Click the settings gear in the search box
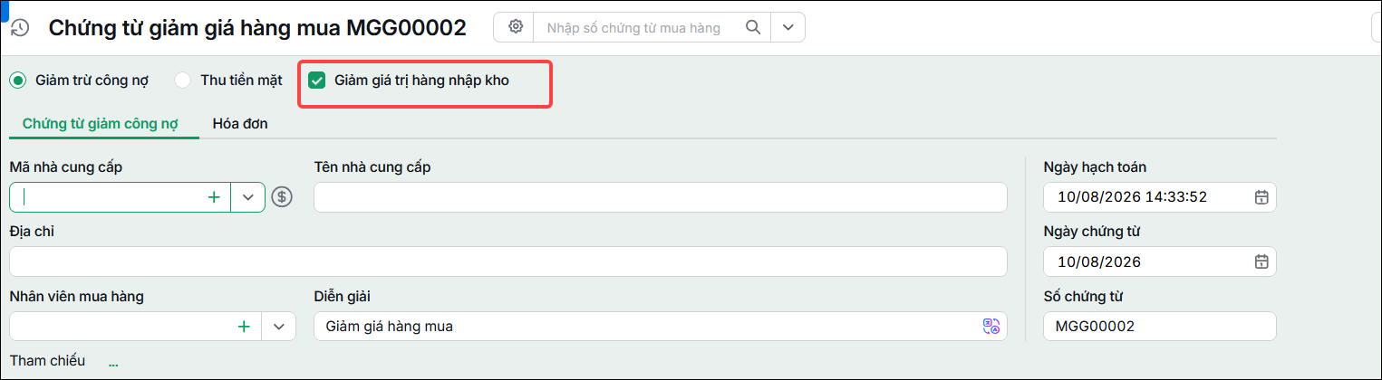 516,27
